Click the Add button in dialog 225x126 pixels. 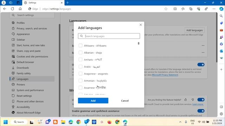click(x=93, y=100)
